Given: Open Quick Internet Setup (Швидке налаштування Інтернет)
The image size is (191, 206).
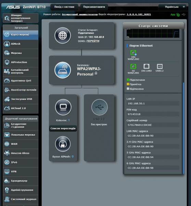Looking at the screenshot, I should click(21, 18).
